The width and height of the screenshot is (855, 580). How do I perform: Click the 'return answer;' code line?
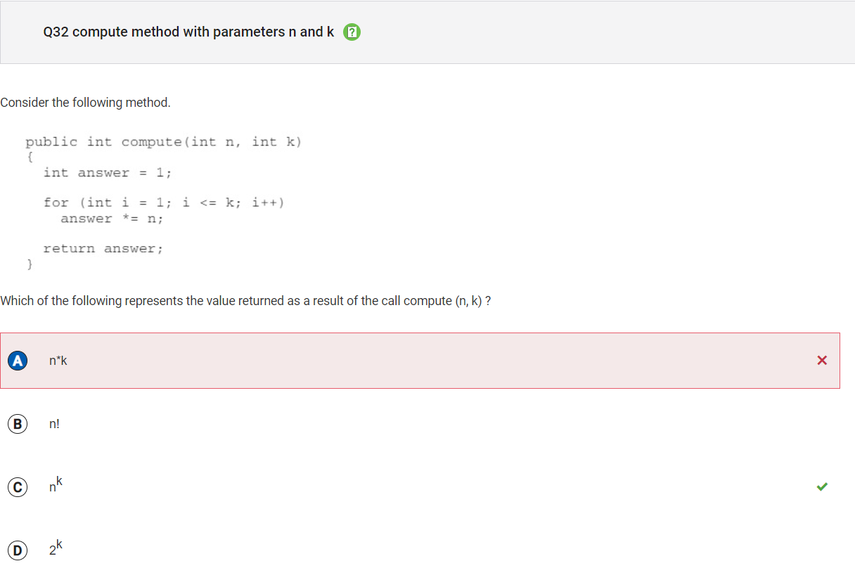coord(103,248)
